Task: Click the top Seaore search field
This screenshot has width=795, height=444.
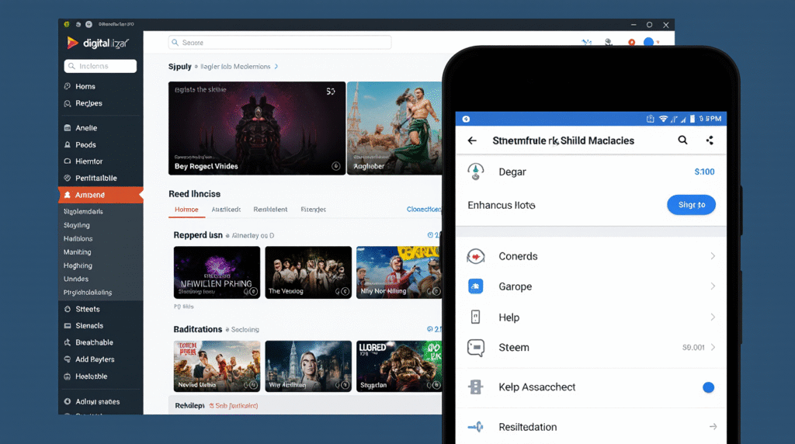Action: (x=279, y=43)
